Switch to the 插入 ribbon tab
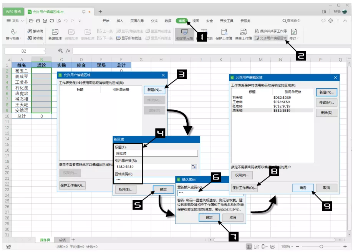Viewport: 353px width, 252px height. click(119, 21)
